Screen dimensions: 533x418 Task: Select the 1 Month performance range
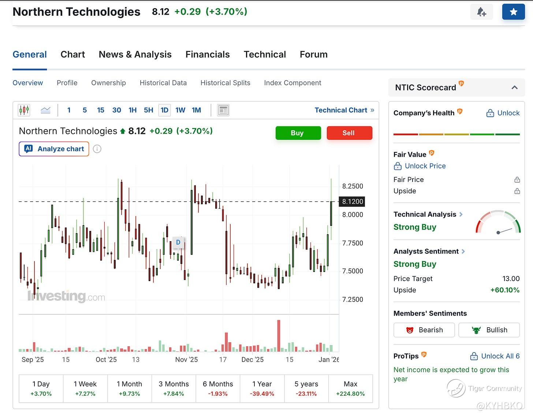tap(130, 388)
